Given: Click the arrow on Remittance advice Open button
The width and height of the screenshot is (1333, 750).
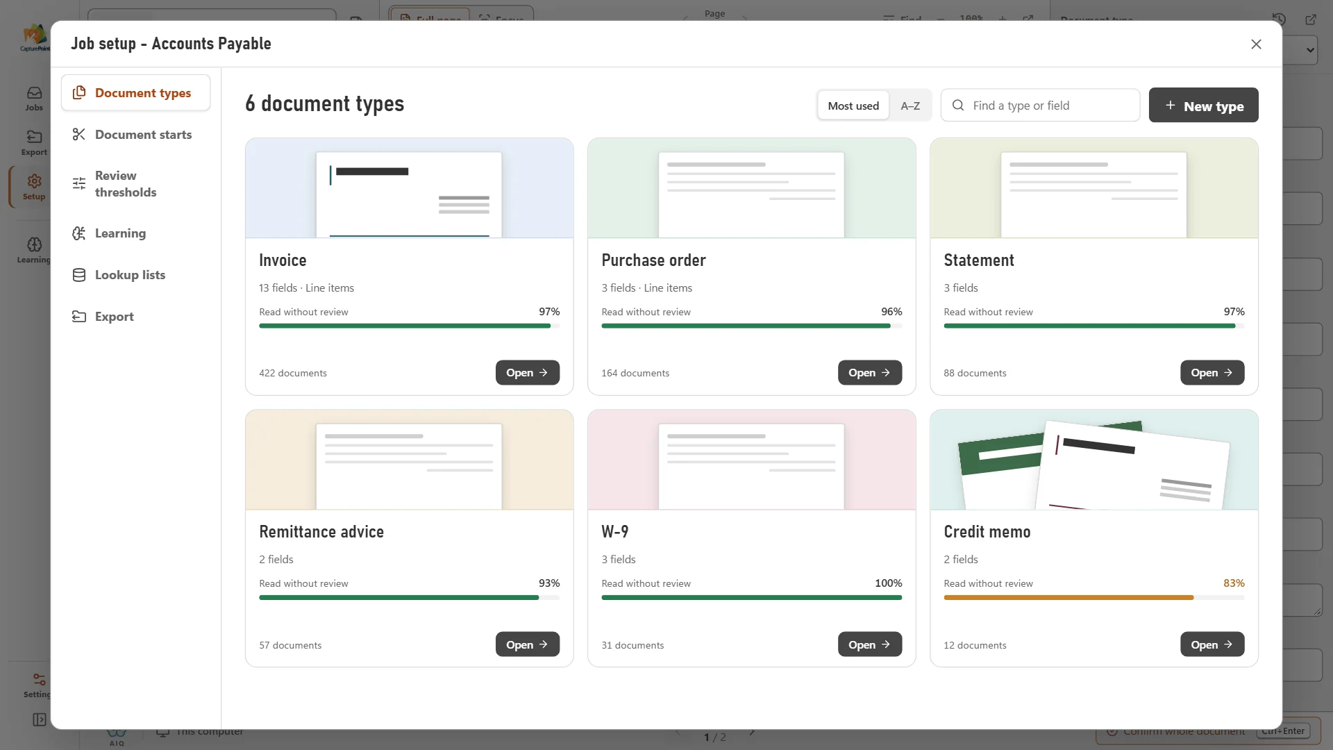Looking at the screenshot, I should [x=544, y=644].
